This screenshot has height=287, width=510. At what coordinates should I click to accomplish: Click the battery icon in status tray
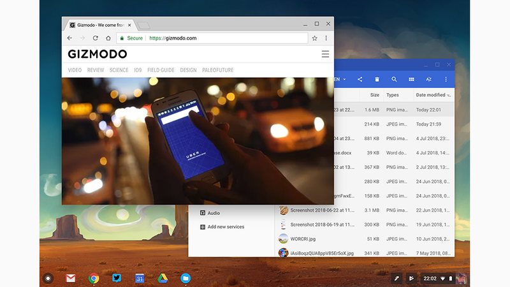click(x=451, y=279)
